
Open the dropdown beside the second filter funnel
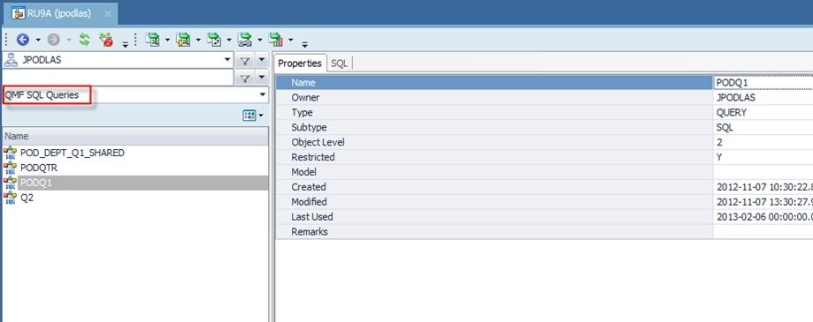click(261, 78)
